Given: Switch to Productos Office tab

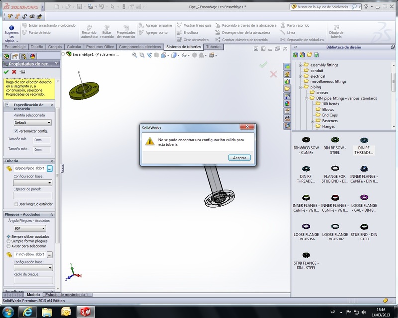Looking at the screenshot, I should pos(100,47).
